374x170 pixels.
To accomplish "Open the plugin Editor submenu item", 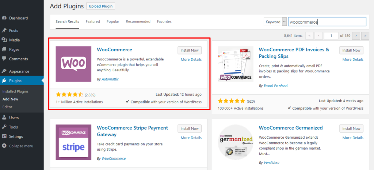I will (7, 107).
